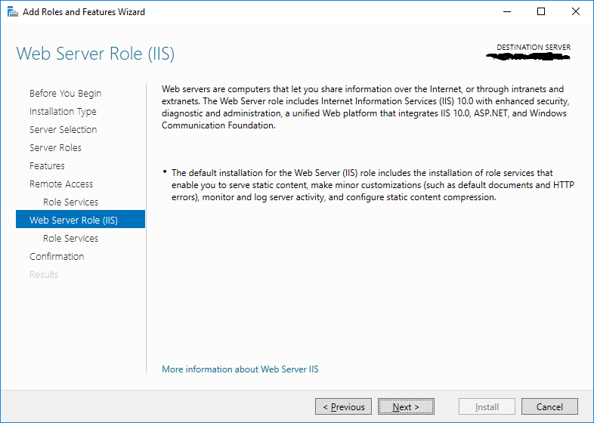Image resolution: width=594 pixels, height=423 pixels.
Task: Click the Install button
Action: click(x=487, y=406)
